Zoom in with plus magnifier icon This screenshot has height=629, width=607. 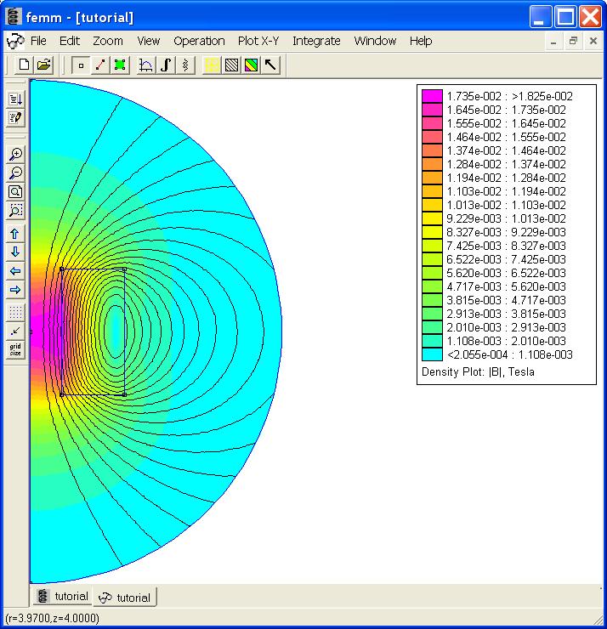click(x=15, y=155)
